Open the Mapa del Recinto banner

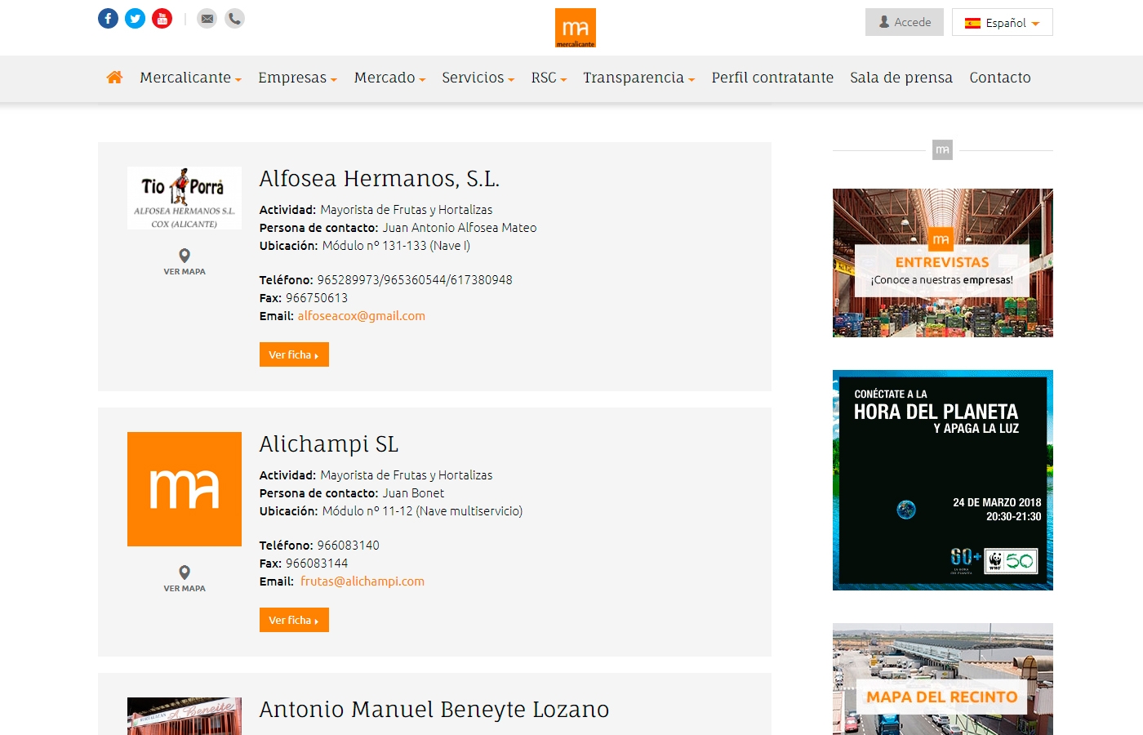[x=943, y=679]
